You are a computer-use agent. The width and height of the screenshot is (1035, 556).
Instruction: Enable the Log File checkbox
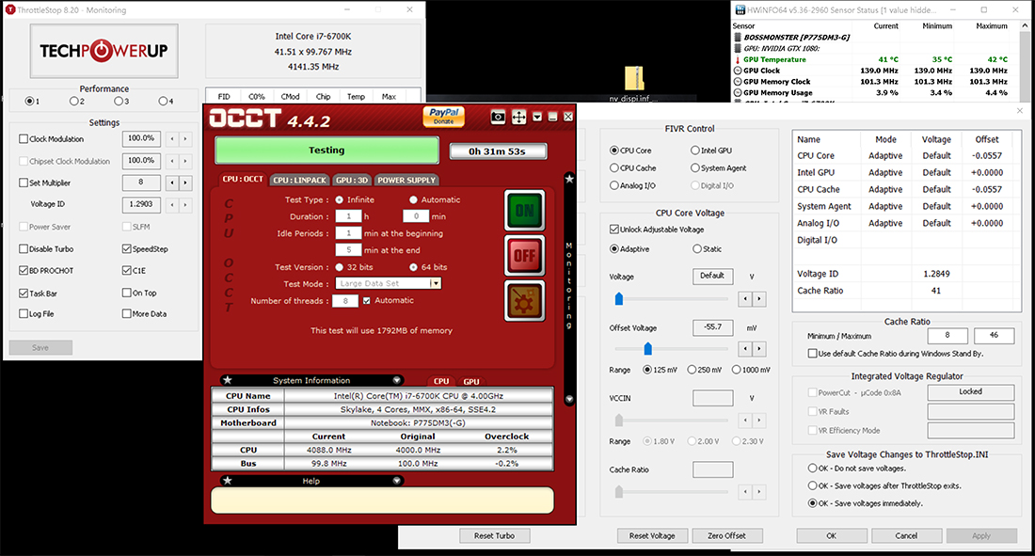pyautogui.click(x=24, y=313)
